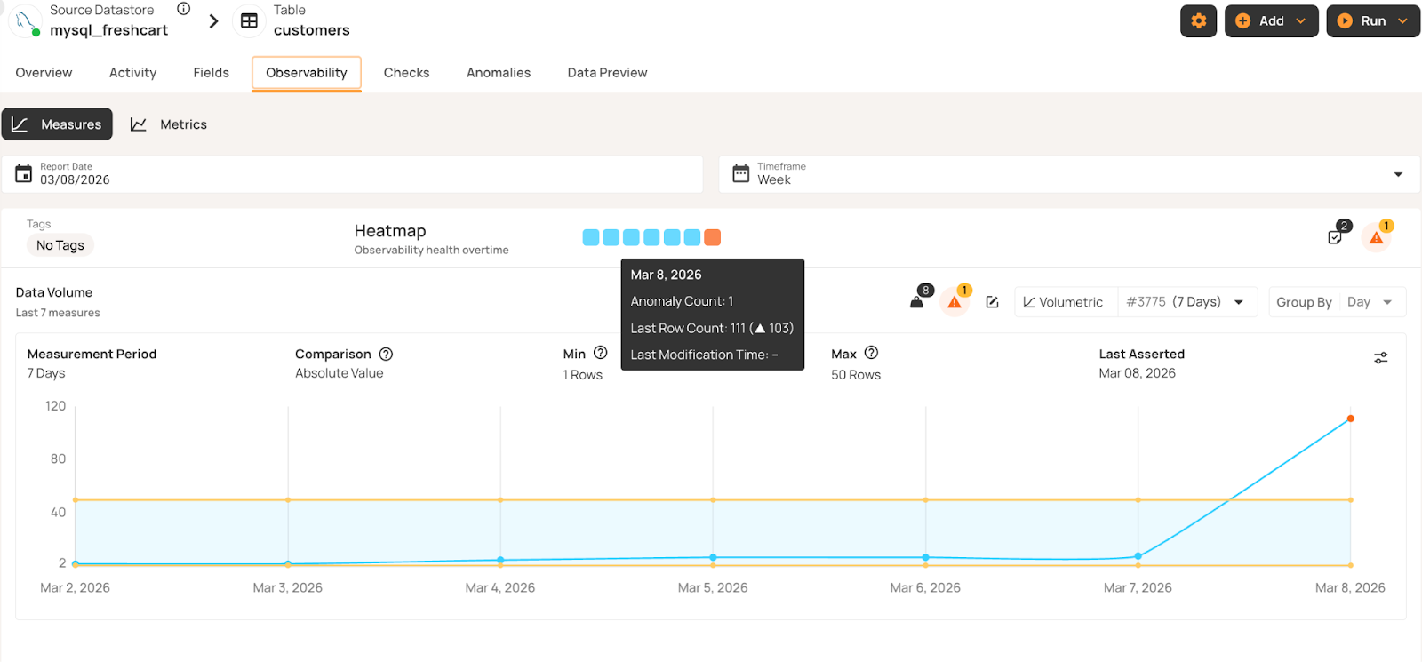The height and width of the screenshot is (662, 1422).
Task: Click the orange Mar 8 anomaly data point
Action: click(1351, 419)
